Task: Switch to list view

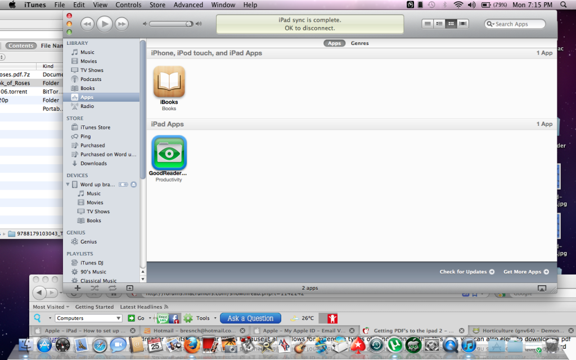Action: [x=427, y=24]
